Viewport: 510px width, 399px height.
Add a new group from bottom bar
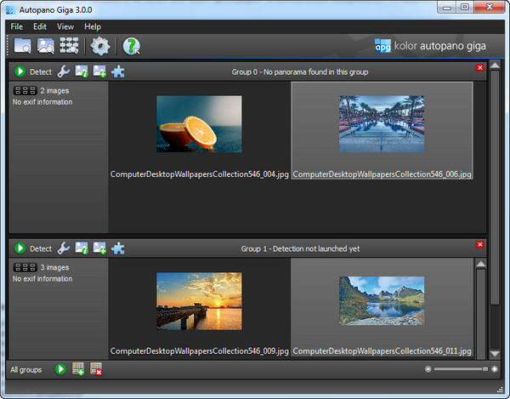[78, 369]
